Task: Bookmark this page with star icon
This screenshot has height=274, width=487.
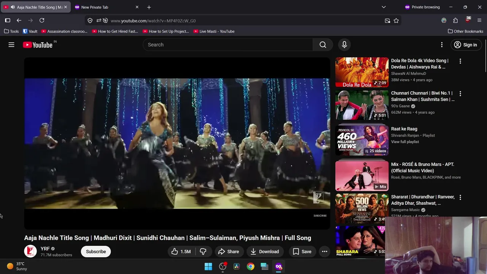Action: point(396,21)
